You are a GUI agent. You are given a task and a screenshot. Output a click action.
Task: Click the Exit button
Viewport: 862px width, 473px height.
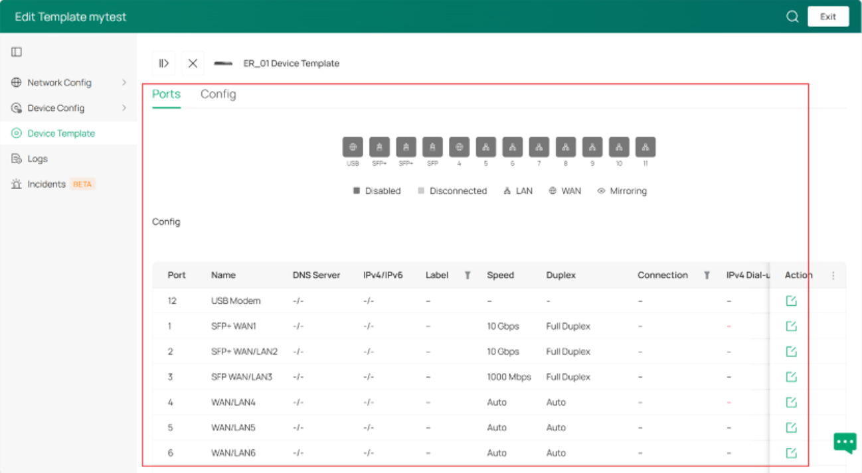click(x=828, y=17)
